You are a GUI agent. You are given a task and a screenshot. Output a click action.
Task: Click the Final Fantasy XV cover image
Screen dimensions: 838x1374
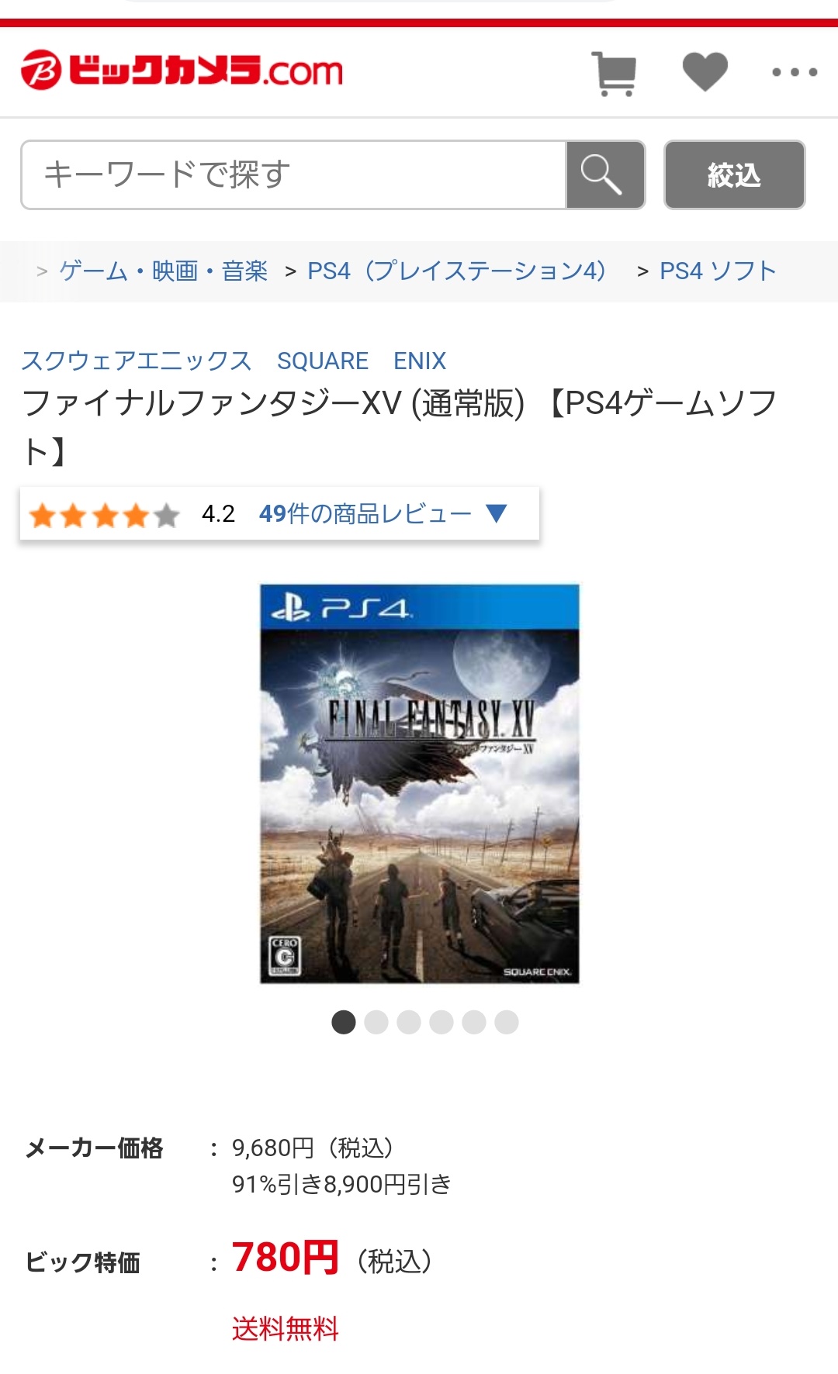(420, 784)
